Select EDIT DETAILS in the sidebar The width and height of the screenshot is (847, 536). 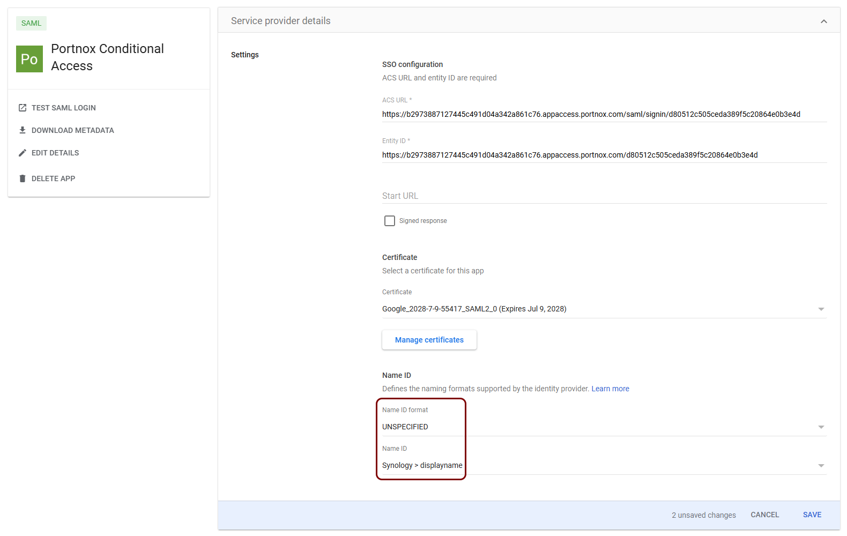[55, 153]
